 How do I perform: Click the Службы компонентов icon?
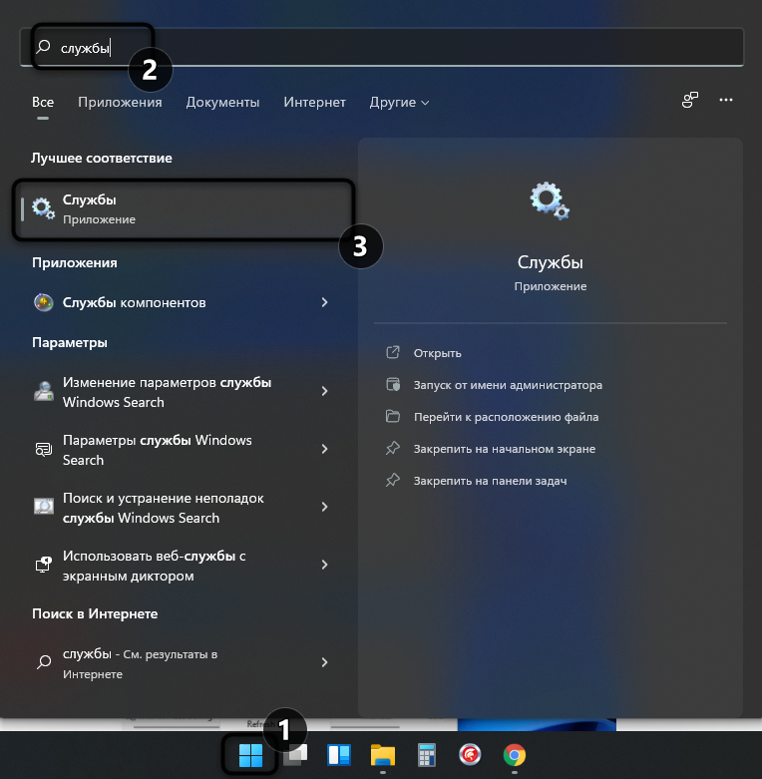pos(43,302)
